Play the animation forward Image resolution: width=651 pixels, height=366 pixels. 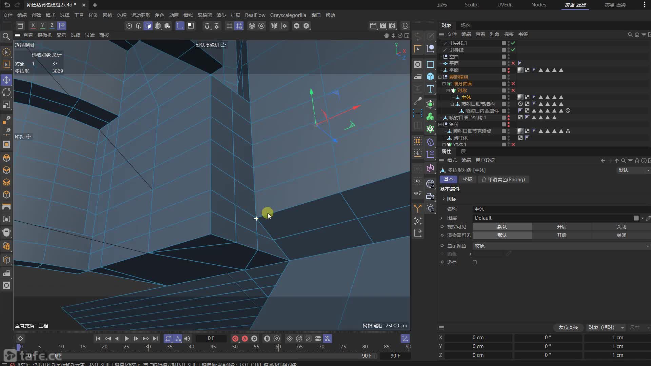pos(126,339)
